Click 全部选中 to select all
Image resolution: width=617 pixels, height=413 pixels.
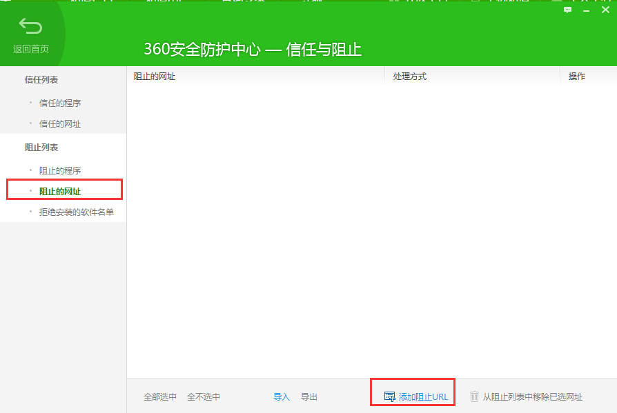coord(159,397)
